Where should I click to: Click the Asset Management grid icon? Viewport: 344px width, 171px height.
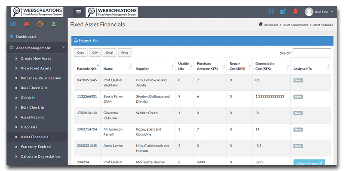click(x=12, y=48)
